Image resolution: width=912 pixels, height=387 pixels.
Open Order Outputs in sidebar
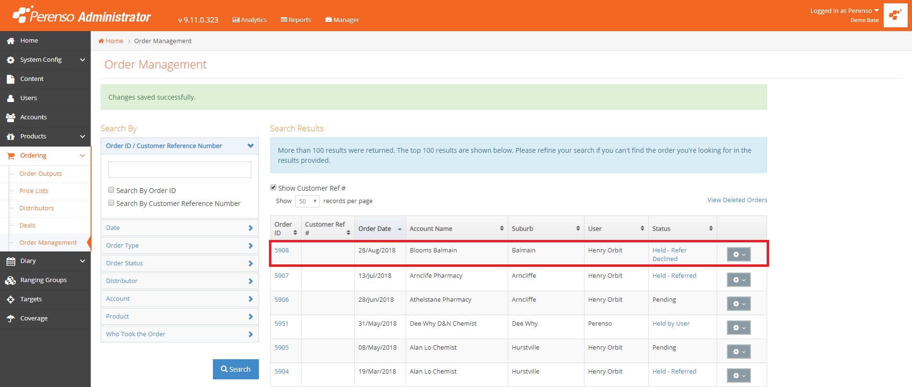click(x=41, y=174)
